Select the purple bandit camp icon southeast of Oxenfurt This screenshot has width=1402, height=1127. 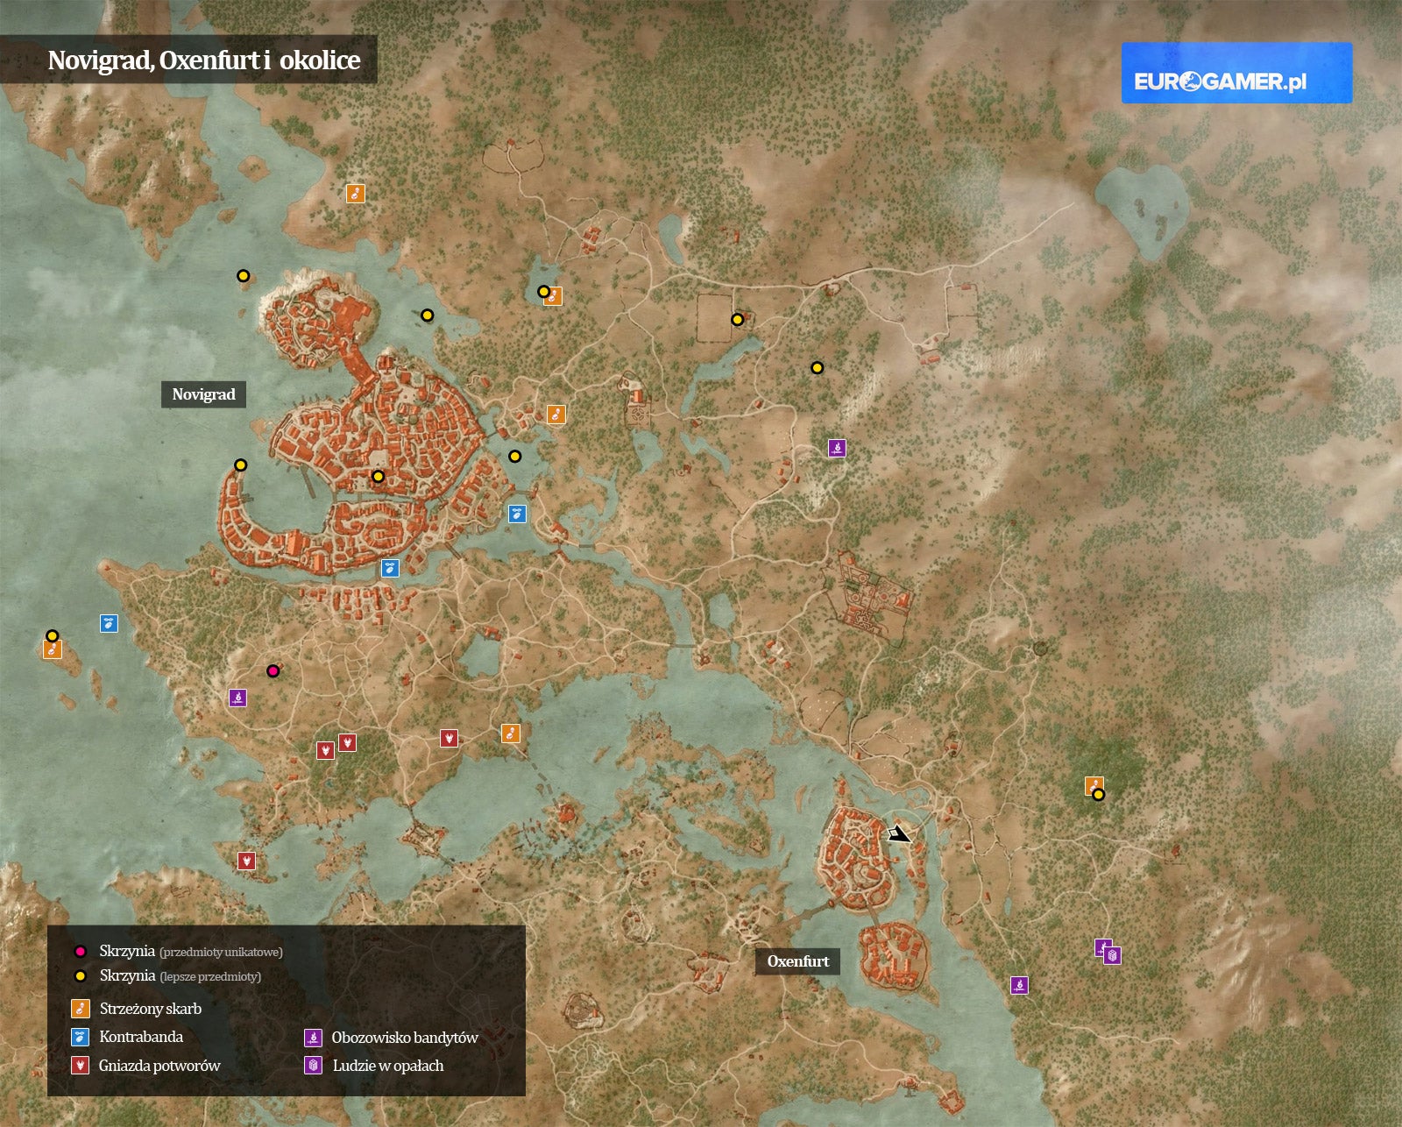tap(1019, 985)
